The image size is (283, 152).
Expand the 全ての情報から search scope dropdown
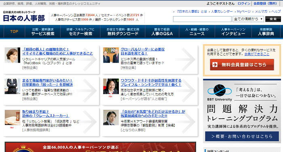tap(248, 19)
